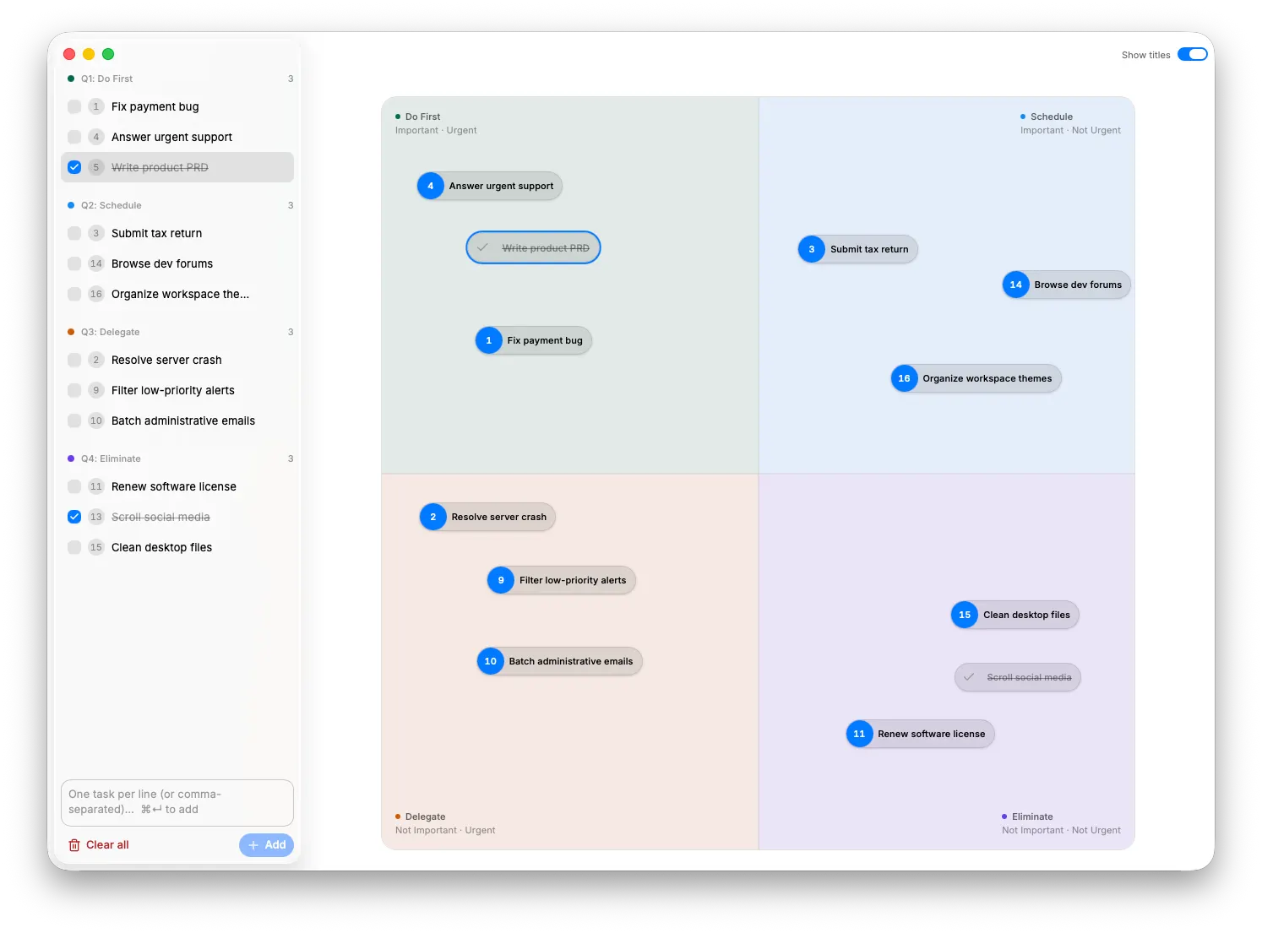Click the gray number 1 badge in Fix payment bug row
1262x933 pixels.
pos(96,106)
